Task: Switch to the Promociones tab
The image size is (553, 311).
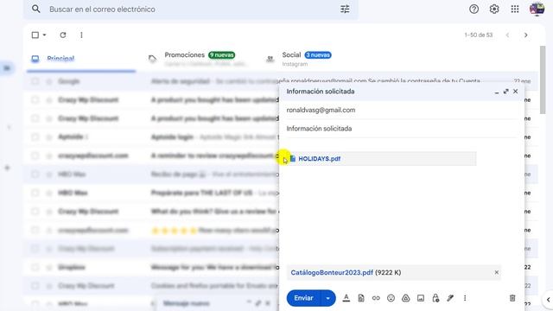Action: tap(200, 59)
